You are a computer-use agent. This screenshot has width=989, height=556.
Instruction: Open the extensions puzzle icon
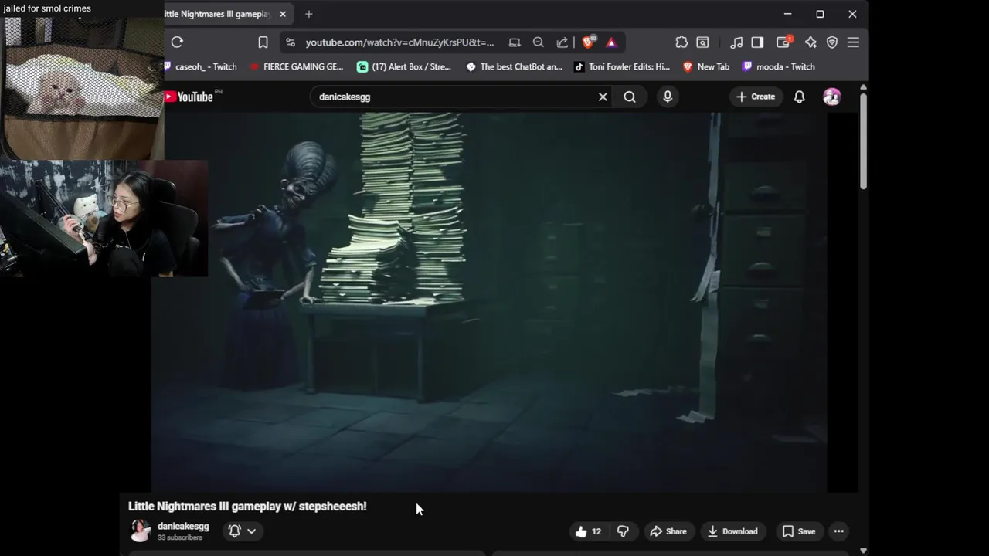(681, 42)
